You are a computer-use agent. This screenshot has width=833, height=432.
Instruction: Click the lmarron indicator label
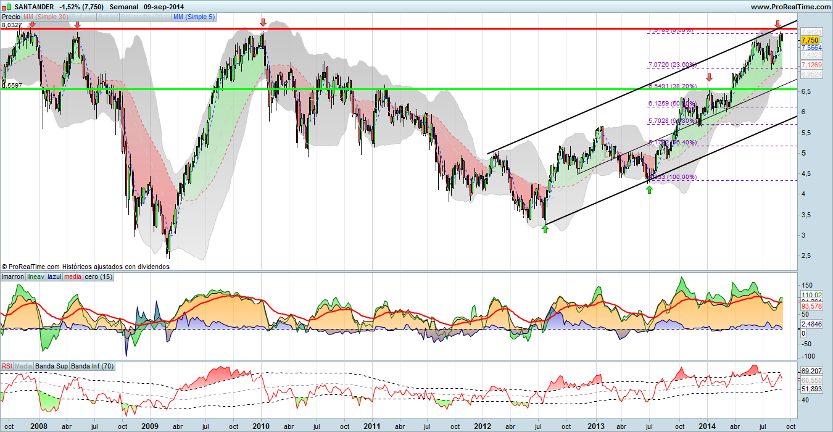13,276
